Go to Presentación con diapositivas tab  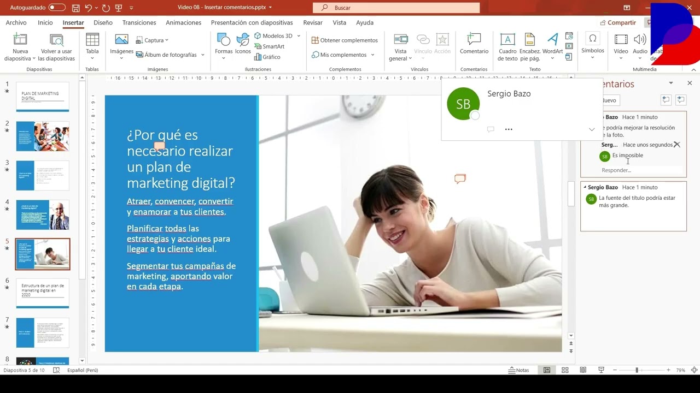[252, 22]
